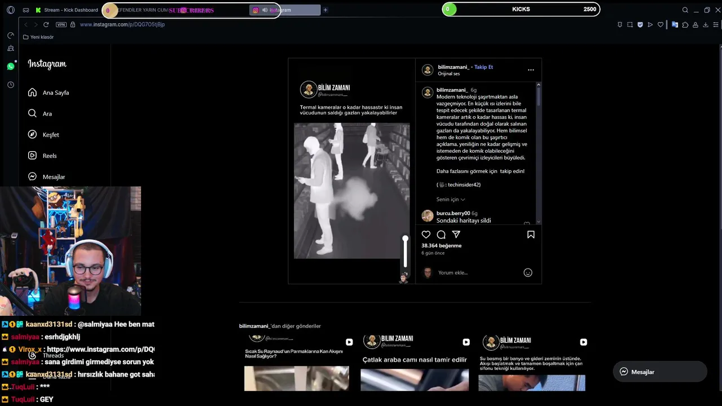Open the translate extension icon
Viewport: 722px width, 406px height.
point(675,25)
